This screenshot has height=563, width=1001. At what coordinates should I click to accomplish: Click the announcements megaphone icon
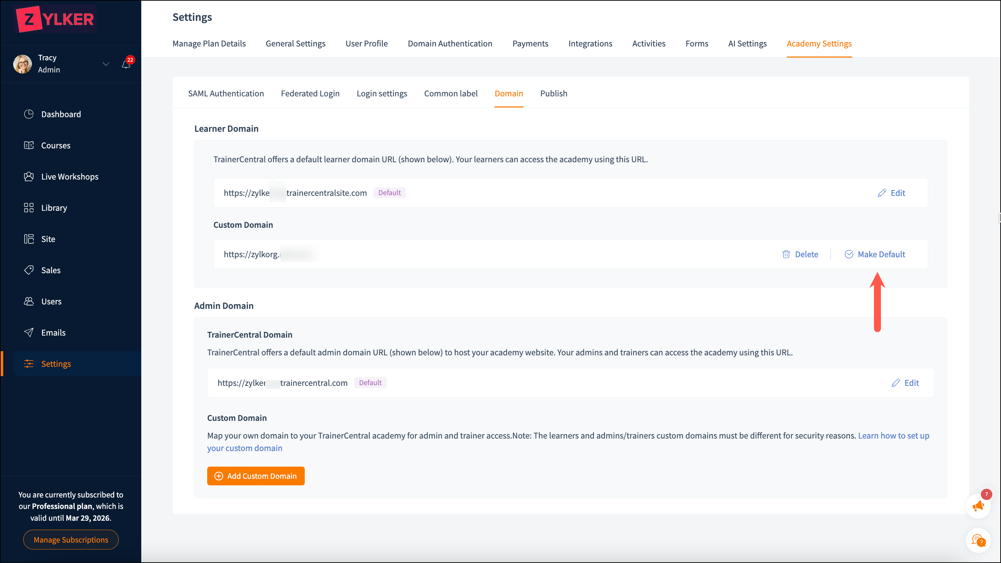978,506
